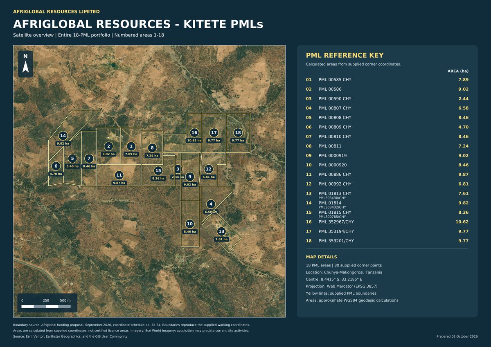Click "PML 00807 CHY" in the reference key
Viewport: 491px width, 347px height.
tap(335, 108)
